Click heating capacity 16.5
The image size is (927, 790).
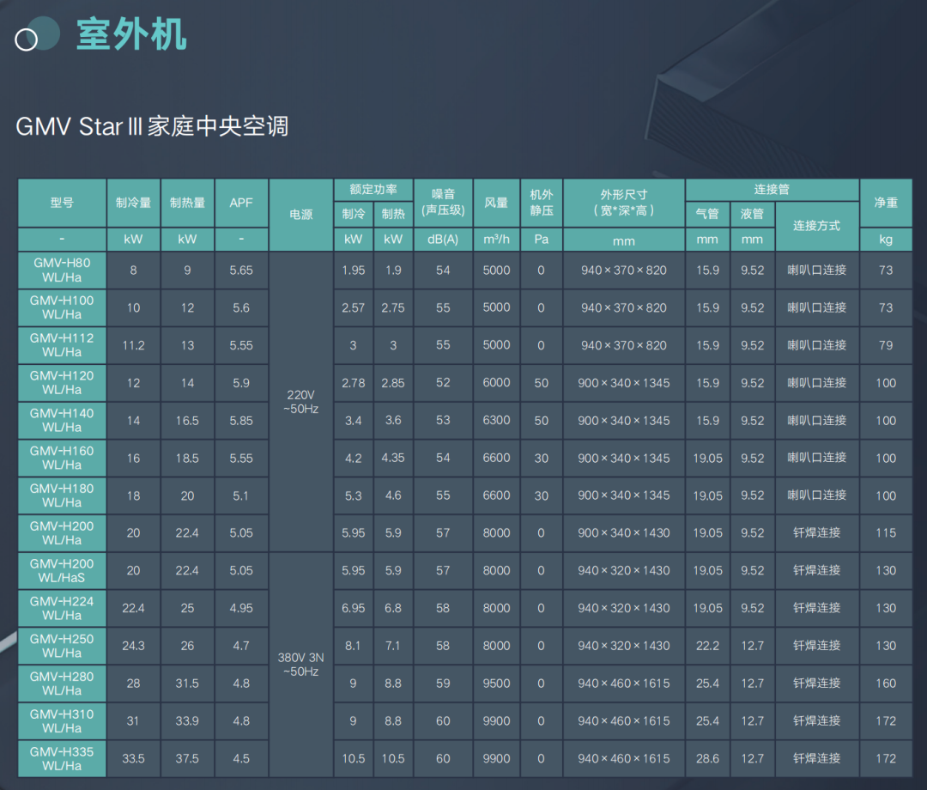pyautogui.click(x=187, y=421)
